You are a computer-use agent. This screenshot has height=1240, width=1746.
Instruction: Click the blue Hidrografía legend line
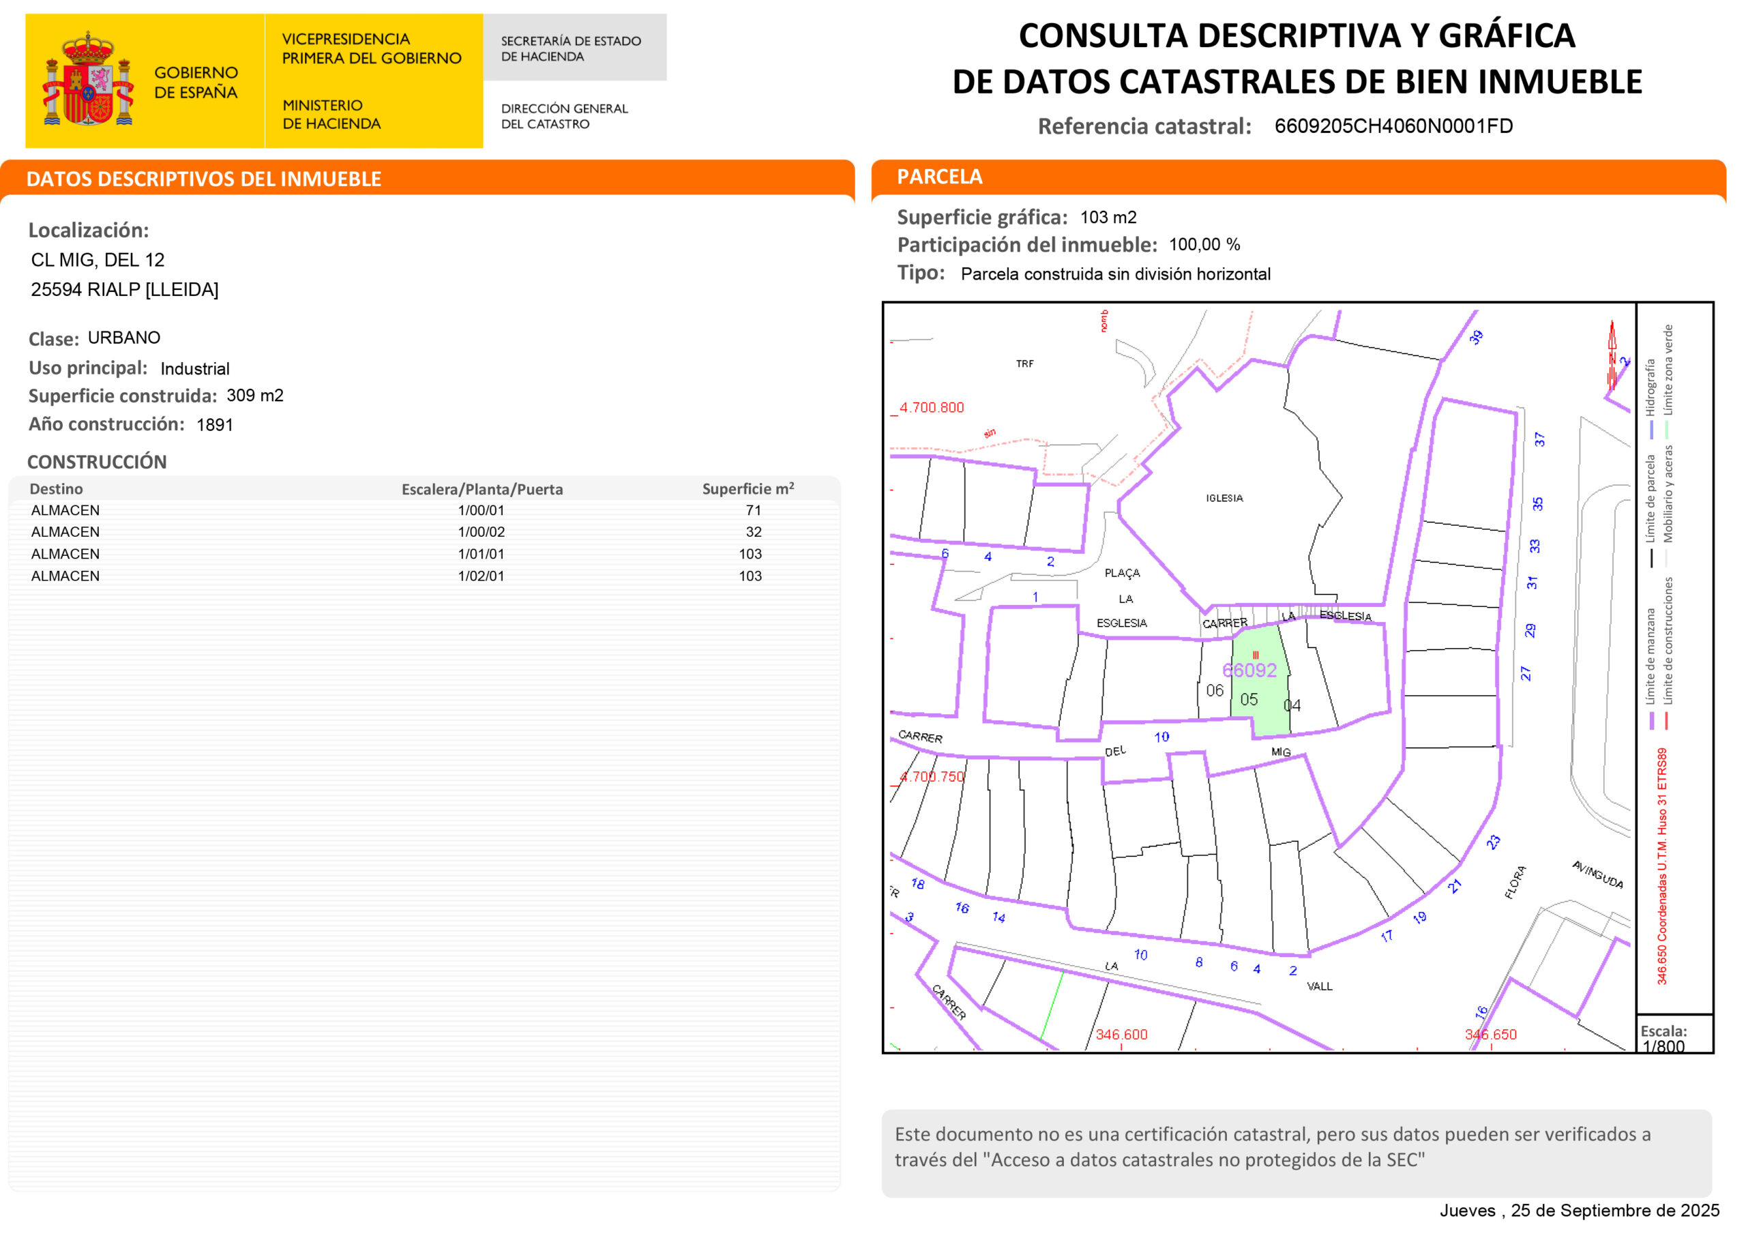click(x=1651, y=430)
